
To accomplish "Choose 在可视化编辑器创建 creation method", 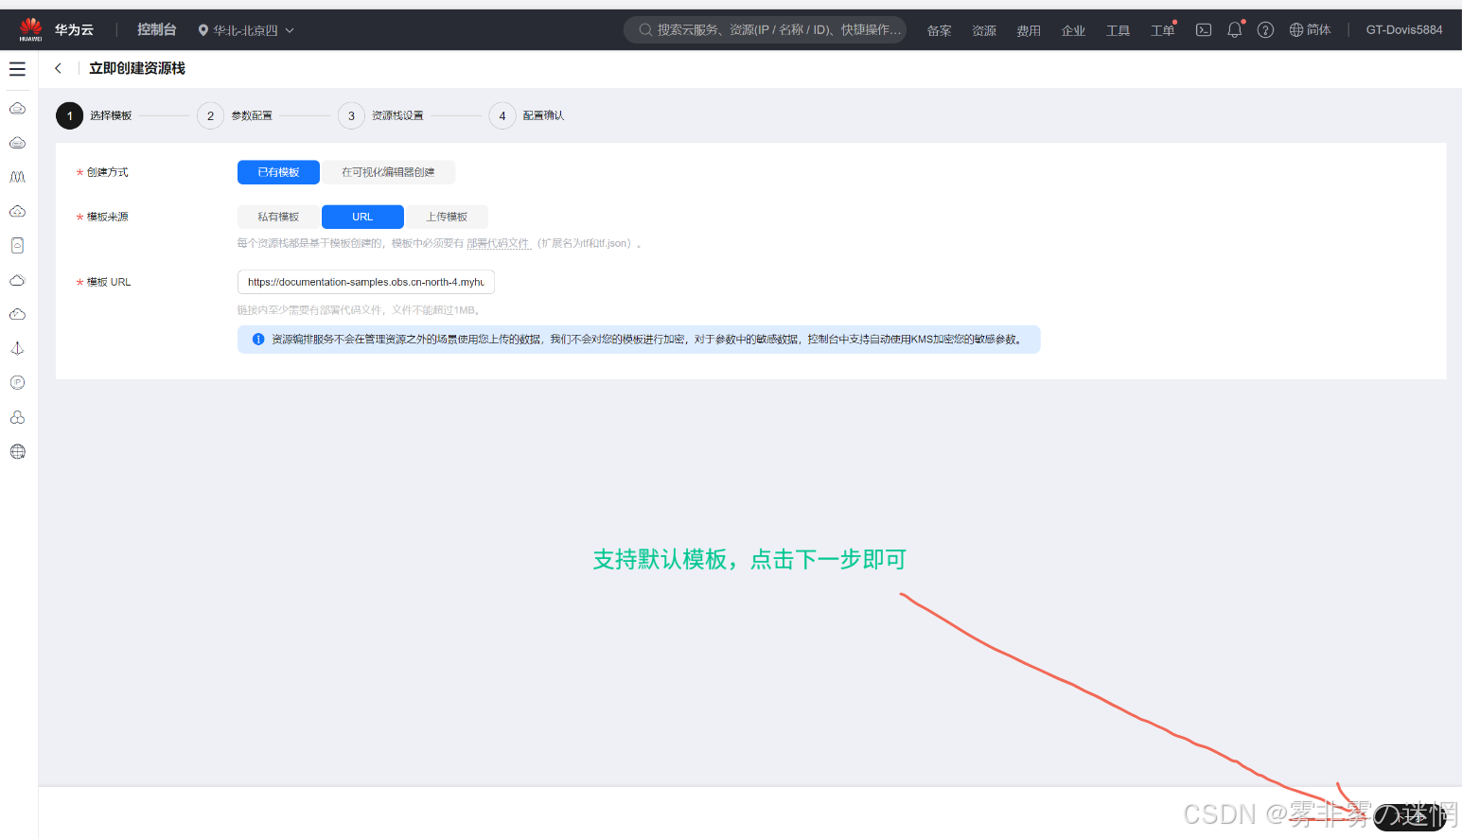I will pos(388,172).
